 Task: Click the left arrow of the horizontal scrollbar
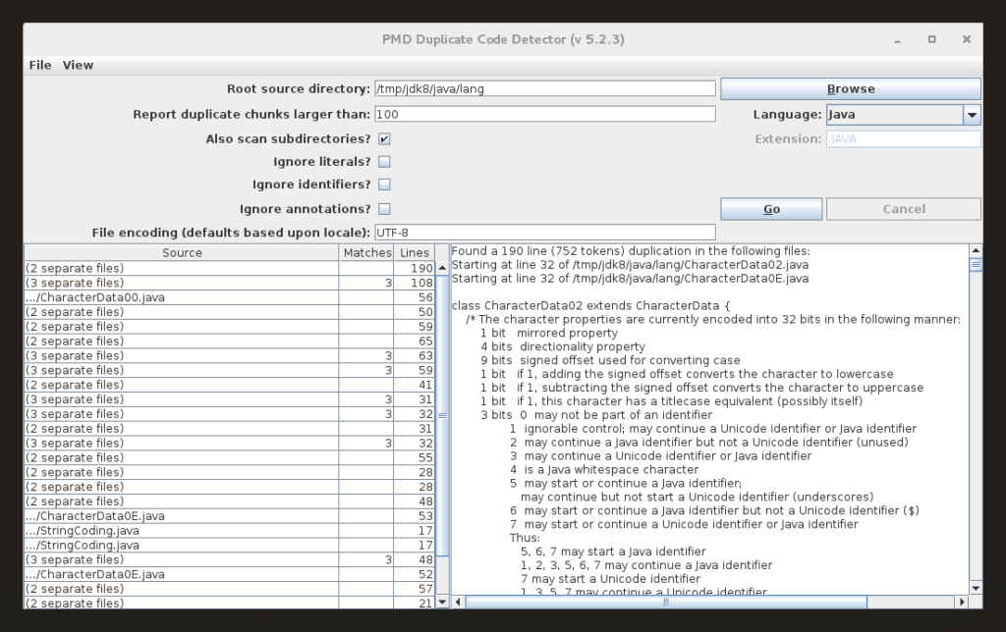click(458, 602)
